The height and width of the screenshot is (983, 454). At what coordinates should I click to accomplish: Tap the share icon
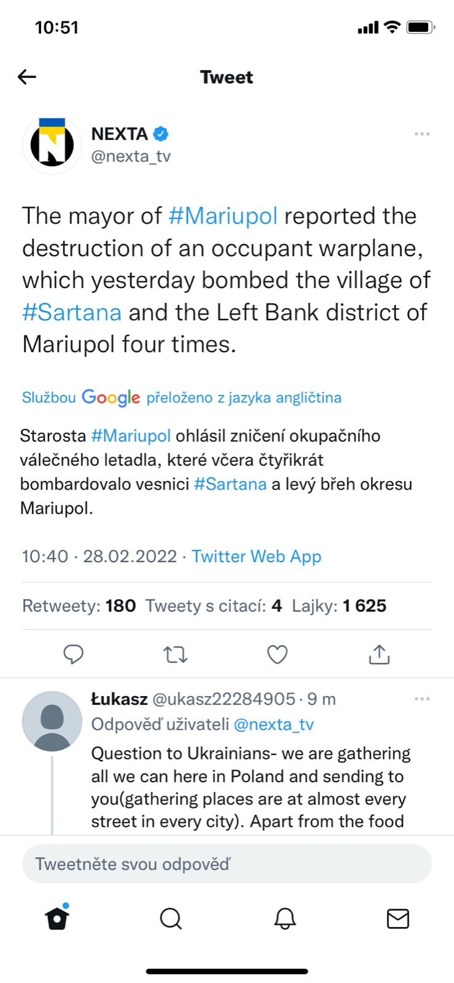pyautogui.click(x=379, y=654)
